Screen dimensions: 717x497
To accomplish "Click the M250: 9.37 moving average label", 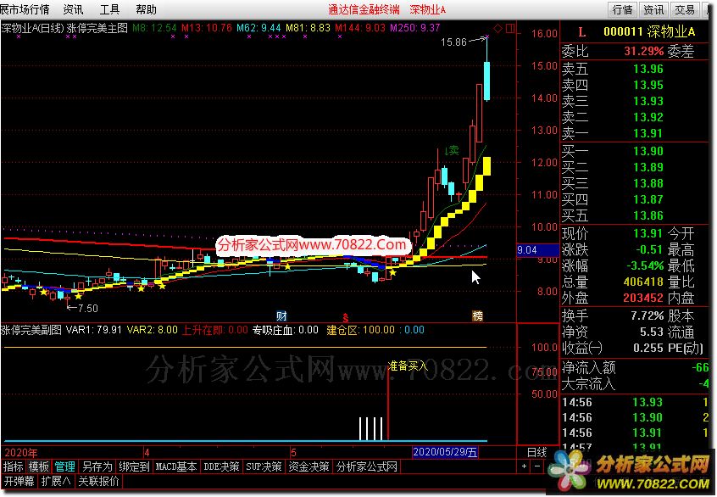I will [415, 28].
